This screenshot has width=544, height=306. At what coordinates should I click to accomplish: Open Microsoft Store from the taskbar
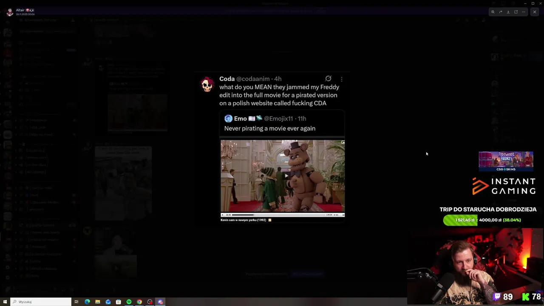click(x=119, y=302)
